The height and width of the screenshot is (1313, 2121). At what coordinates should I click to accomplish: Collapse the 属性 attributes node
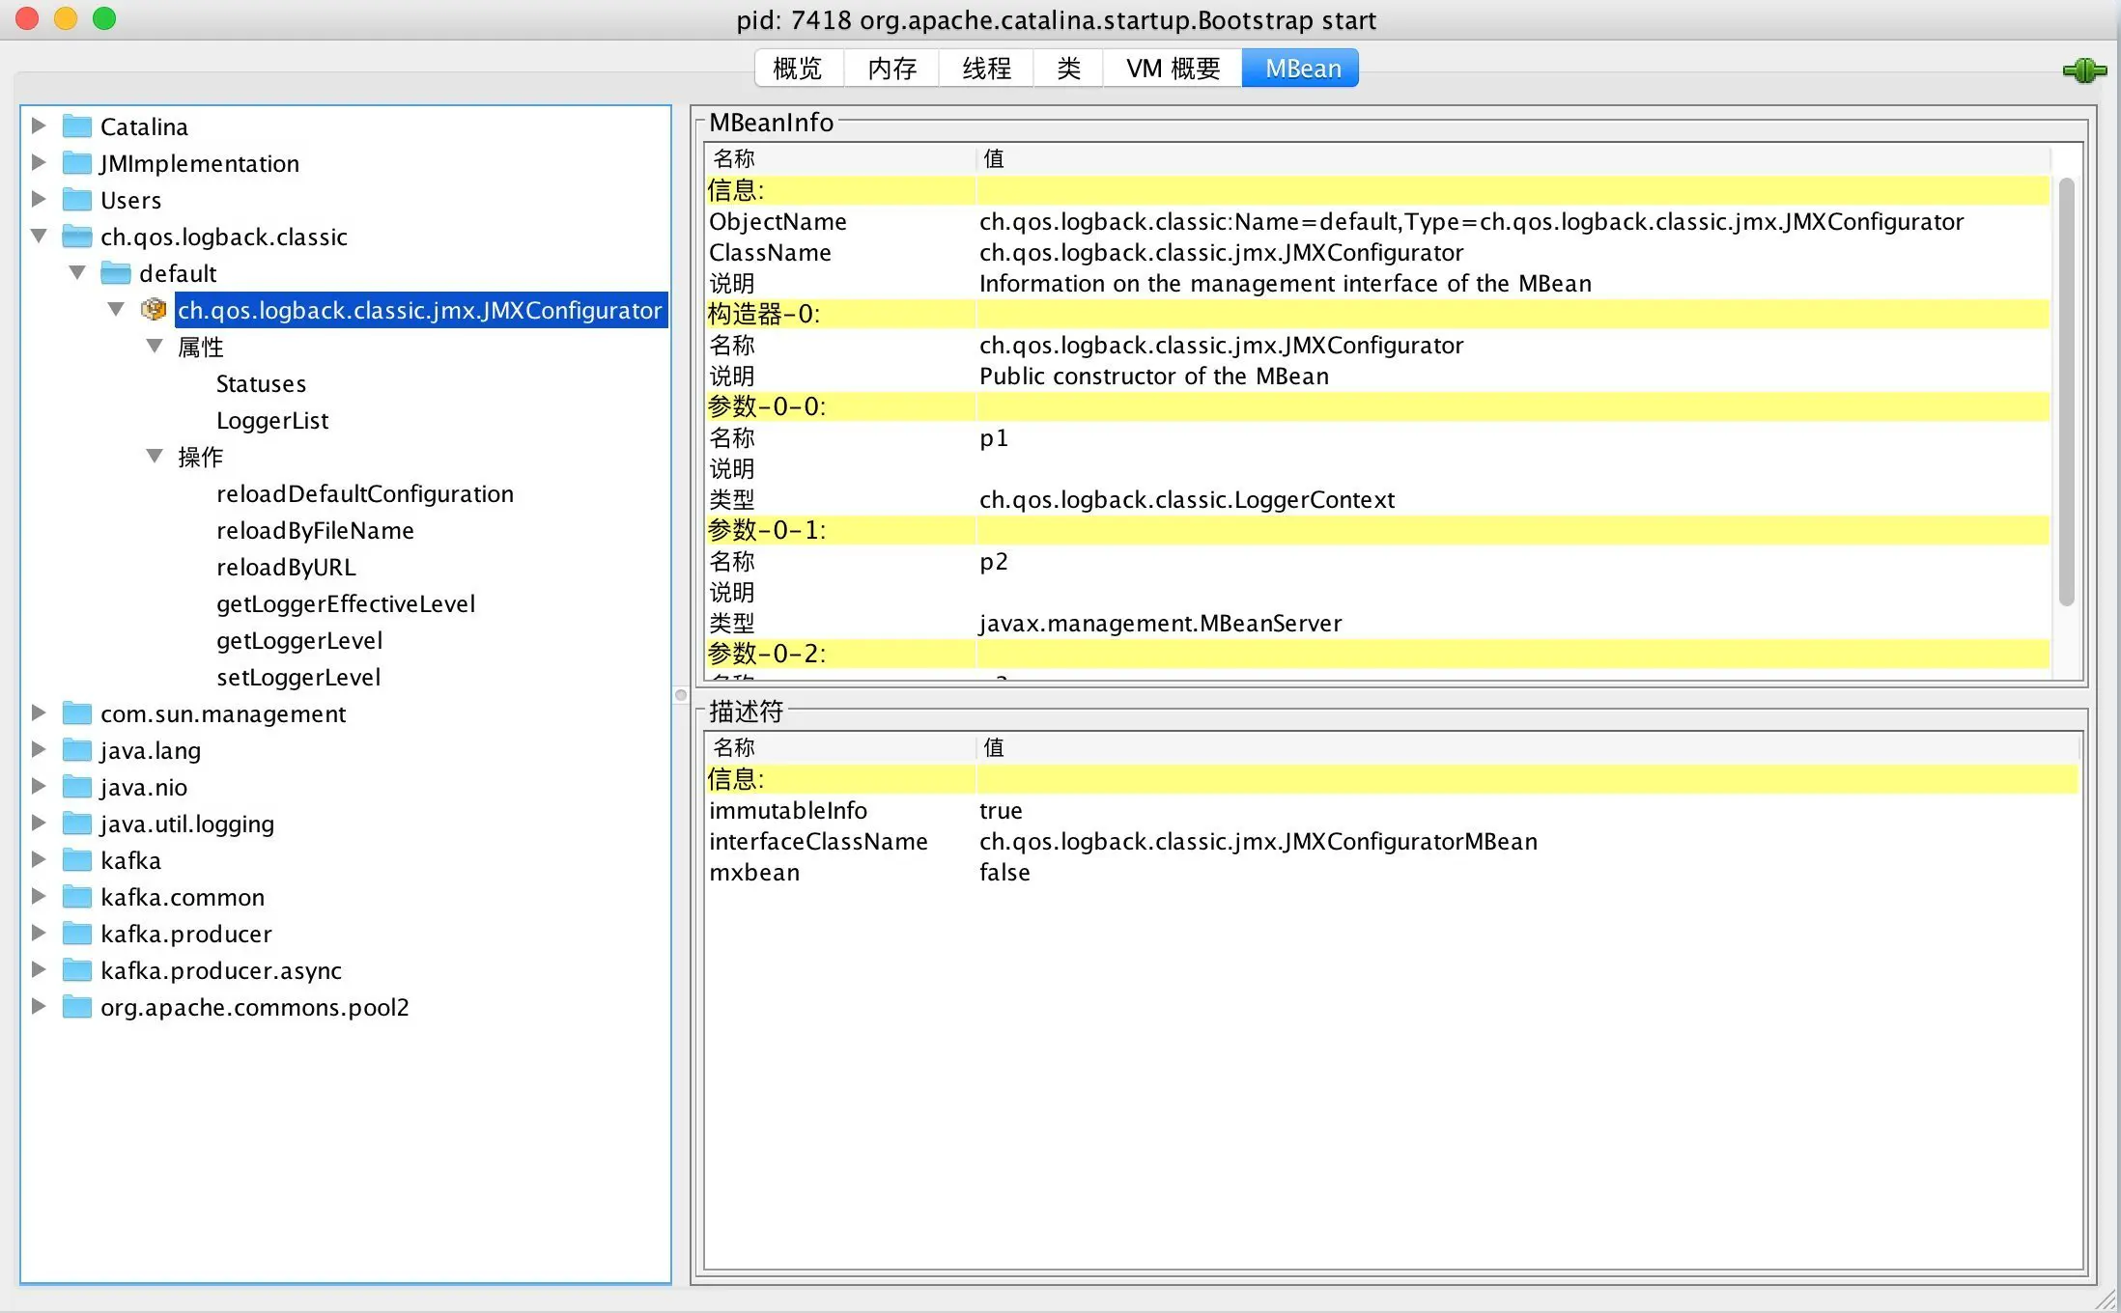pyautogui.click(x=155, y=346)
